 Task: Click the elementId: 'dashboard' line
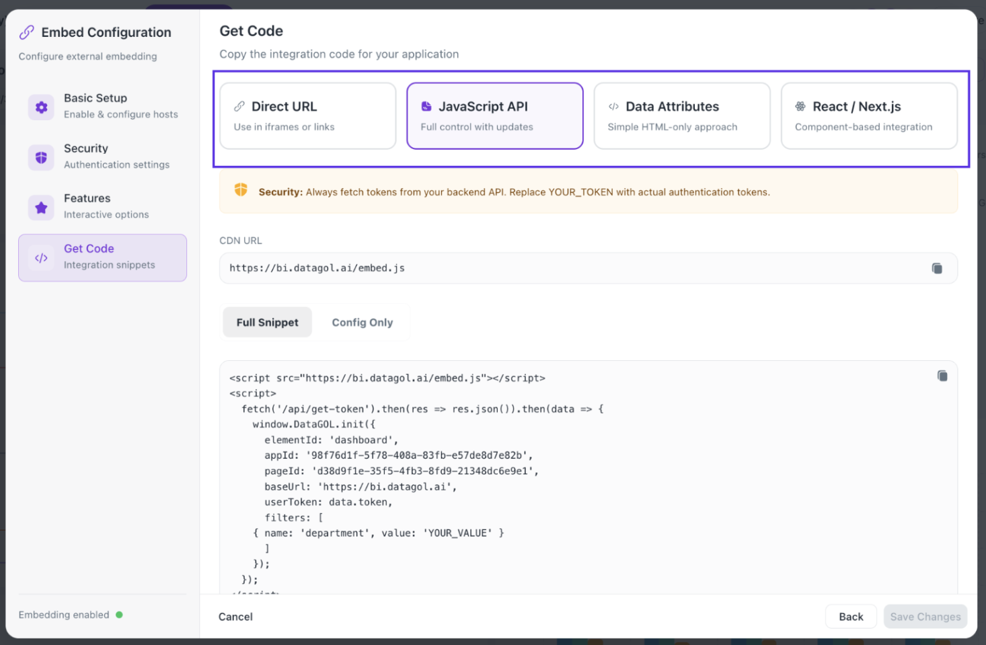click(331, 440)
